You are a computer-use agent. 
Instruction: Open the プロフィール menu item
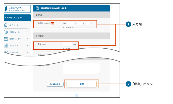[15, 32]
